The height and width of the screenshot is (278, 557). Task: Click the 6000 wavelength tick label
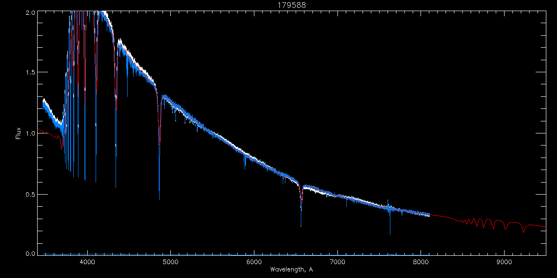click(x=254, y=262)
